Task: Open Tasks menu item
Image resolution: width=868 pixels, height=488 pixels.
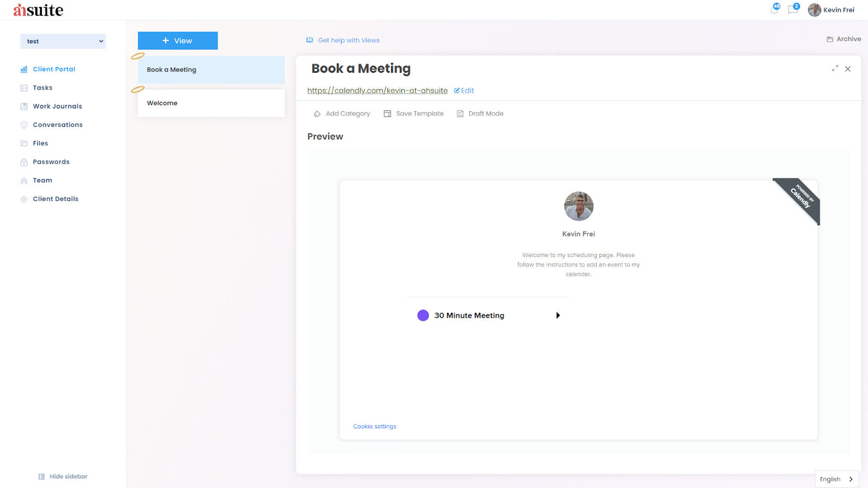Action: tap(42, 88)
